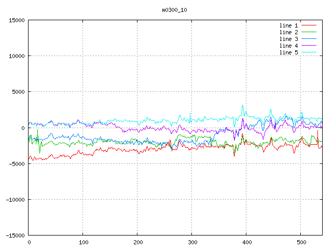332x249 pixels.
Task: Select the 'line 3' legend label
Action: point(288,39)
